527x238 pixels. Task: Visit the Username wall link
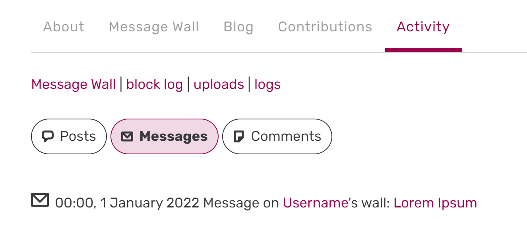[x=316, y=203]
